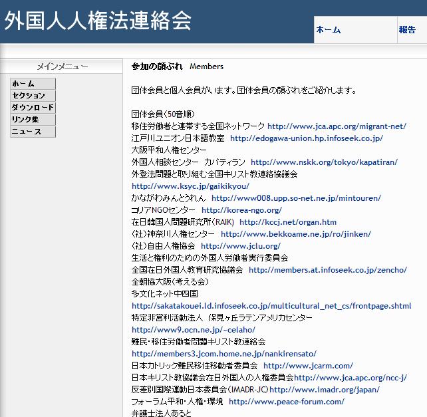
Task: Click the intro sentence 団体会員と個人会員がいます
Action: [x=184, y=90]
